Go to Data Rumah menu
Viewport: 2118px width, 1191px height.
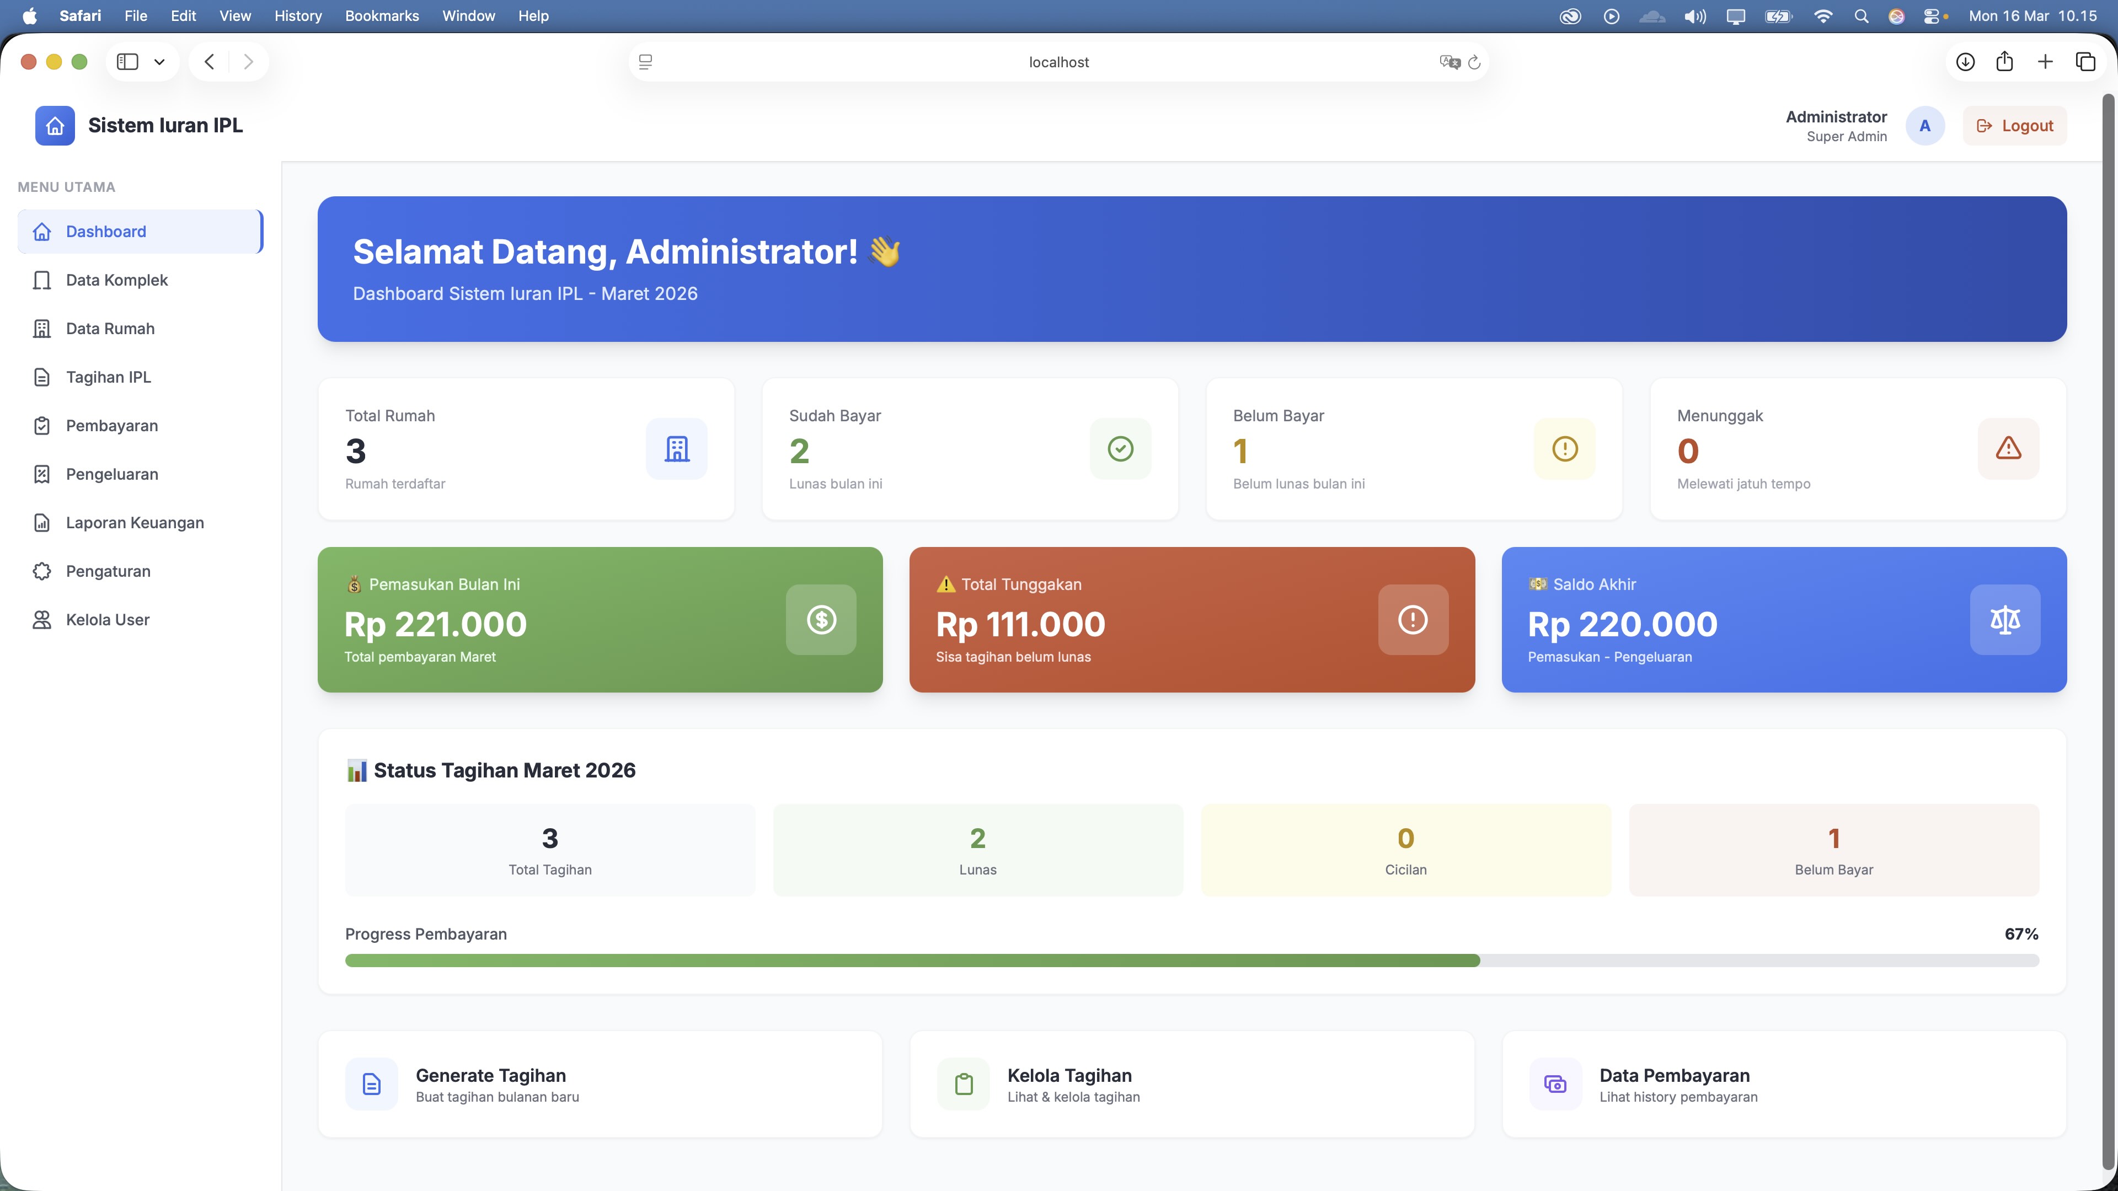point(141,329)
